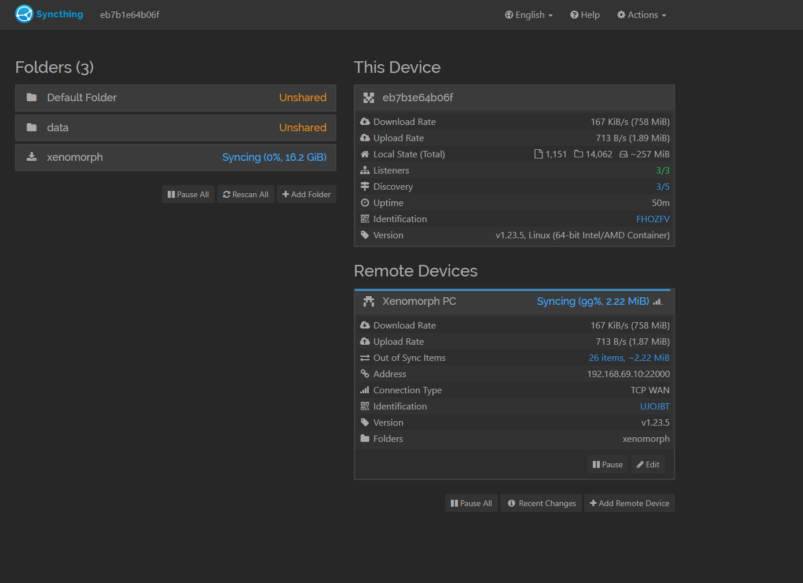Image resolution: width=803 pixels, height=583 pixels.
Task: Click the Identification QR icon under This Device
Action: pos(365,219)
